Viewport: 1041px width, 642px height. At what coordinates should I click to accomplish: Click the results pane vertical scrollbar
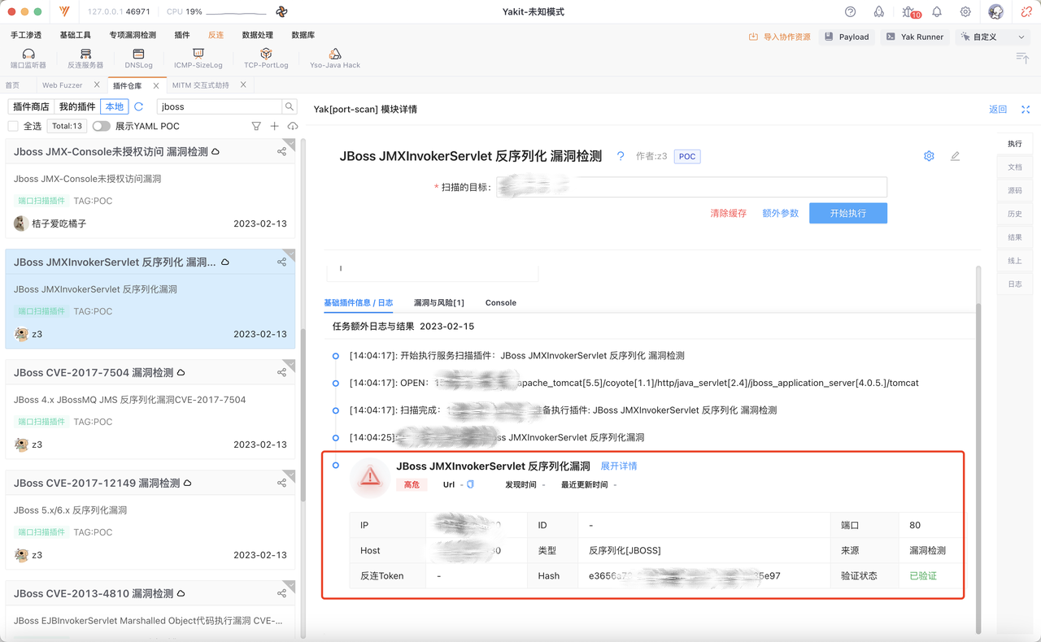(978, 467)
